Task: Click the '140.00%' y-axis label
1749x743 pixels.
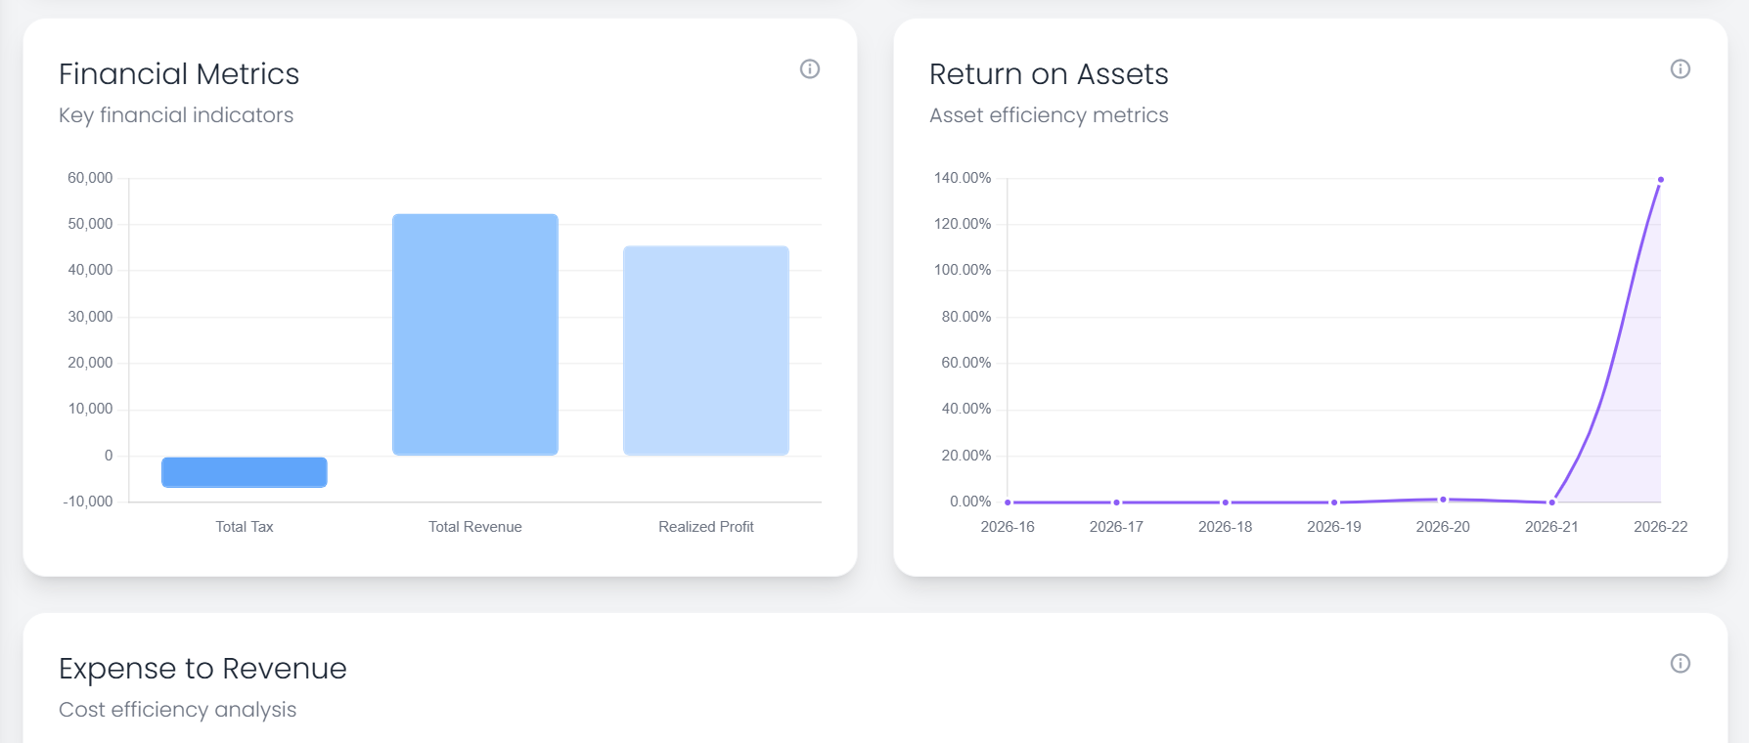Action: [x=963, y=178]
